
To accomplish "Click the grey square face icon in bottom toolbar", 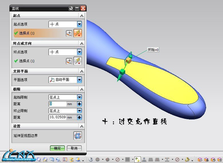I will (x=128, y=159).
